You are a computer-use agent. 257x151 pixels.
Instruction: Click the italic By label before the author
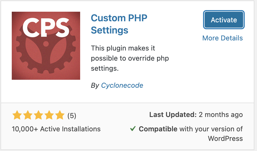tap(95, 85)
